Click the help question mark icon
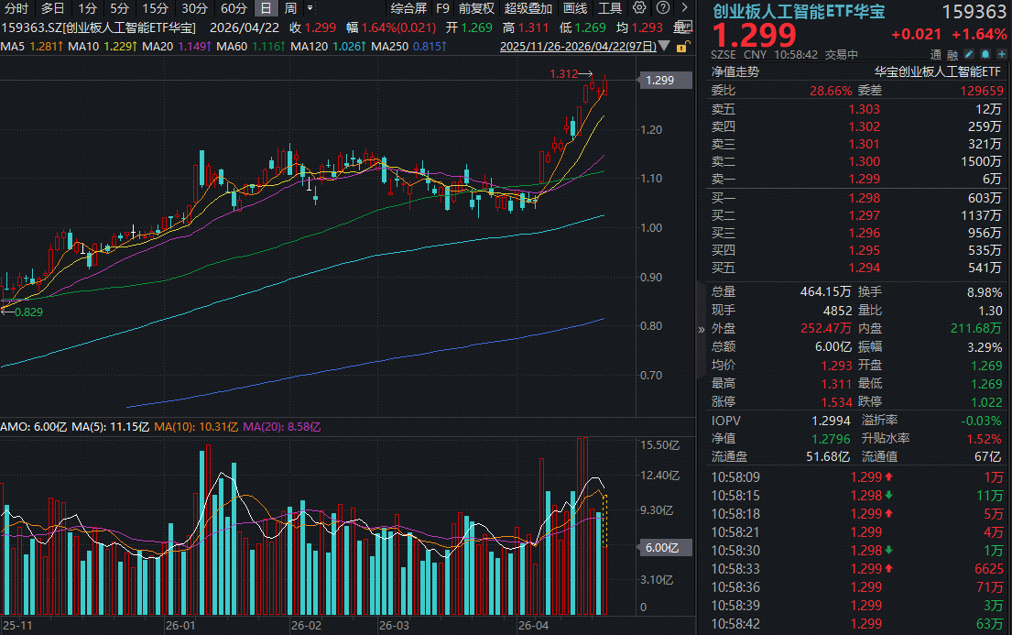Image resolution: width=1012 pixels, height=635 pixels. click(x=661, y=8)
